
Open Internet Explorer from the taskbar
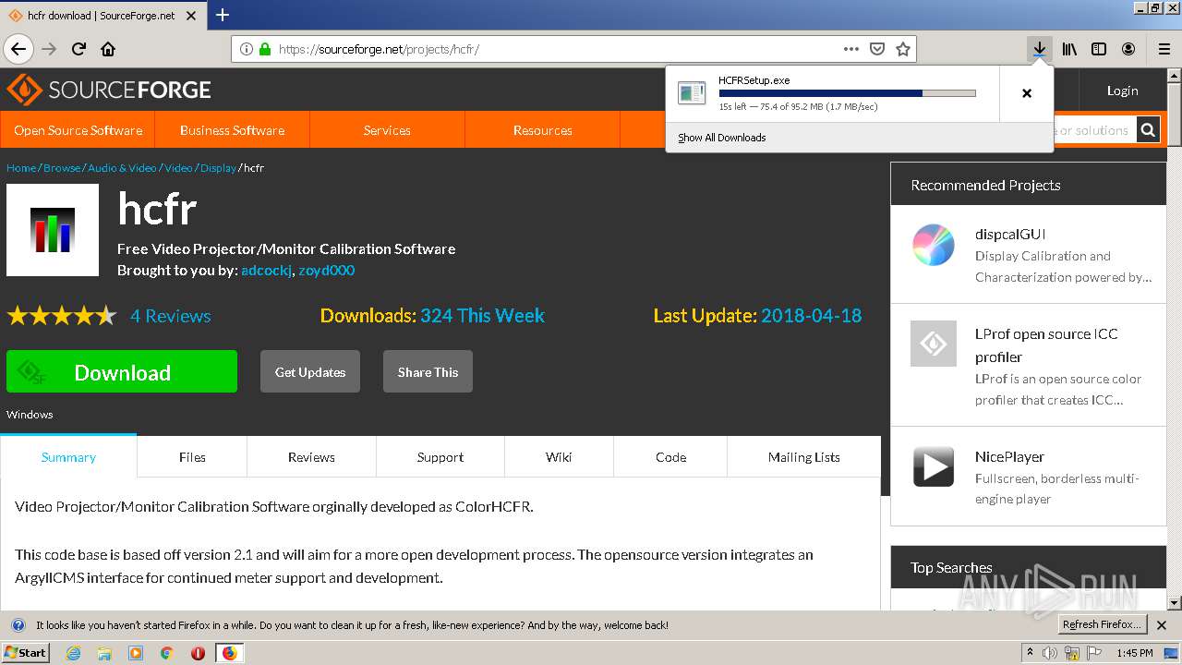[73, 653]
